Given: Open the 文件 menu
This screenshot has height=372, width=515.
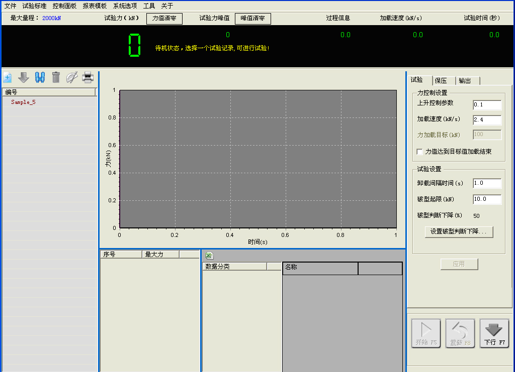Looking at the screenshot, I should (x=10, y=6).
